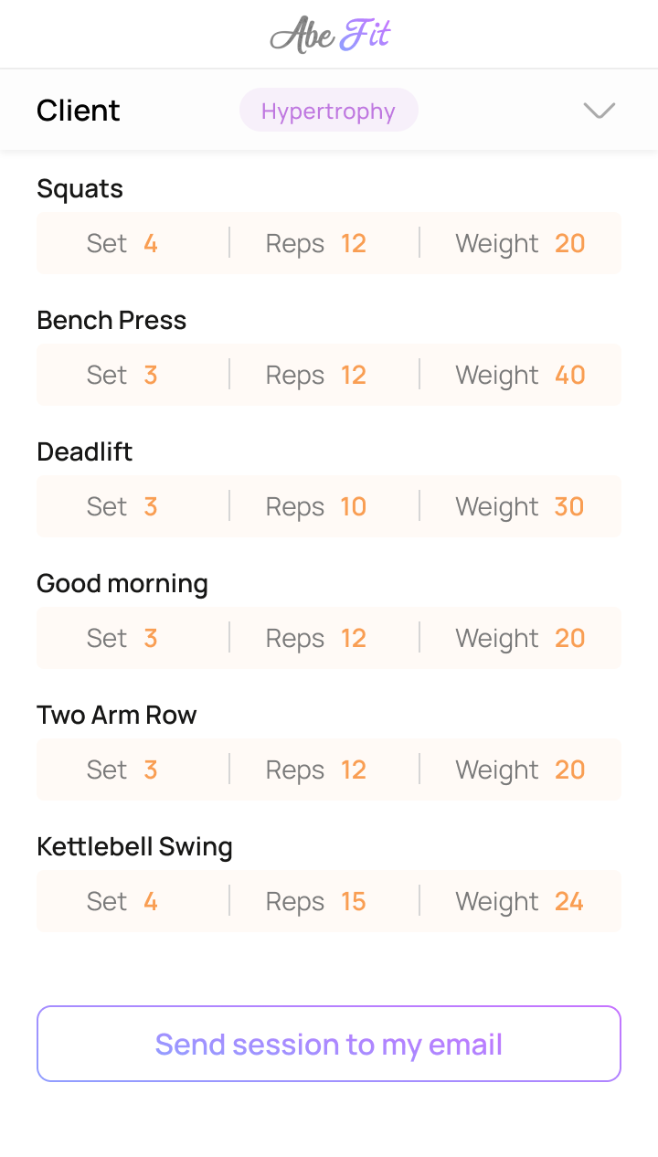Image resolution: width=658 pixels, height=1157 pixels.
Task: Open the Deadlift exercise title
Action: point(85,451)
